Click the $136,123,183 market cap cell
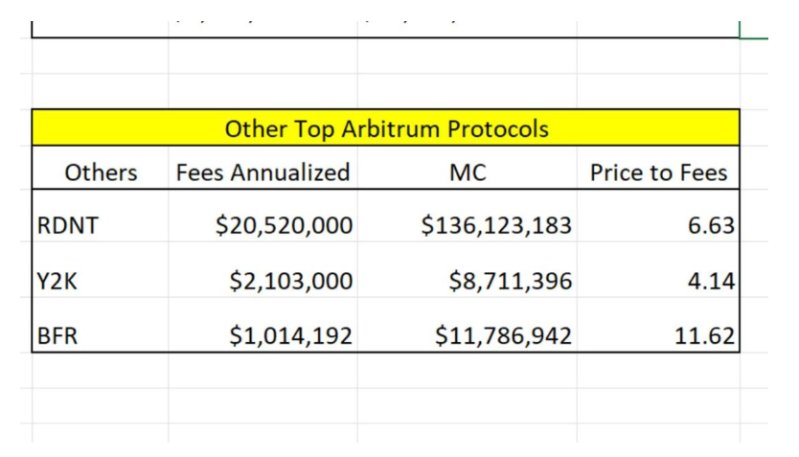This screenshot has width=799, height=457. (468, 216)
